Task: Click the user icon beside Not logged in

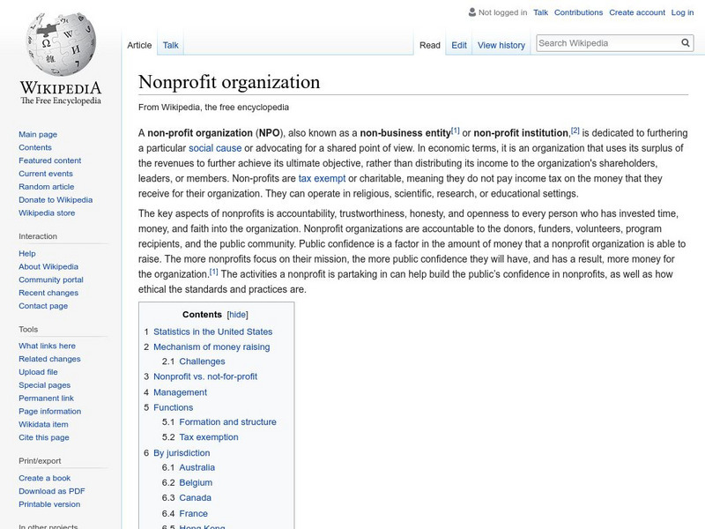Action: click(x=471, y=12)
